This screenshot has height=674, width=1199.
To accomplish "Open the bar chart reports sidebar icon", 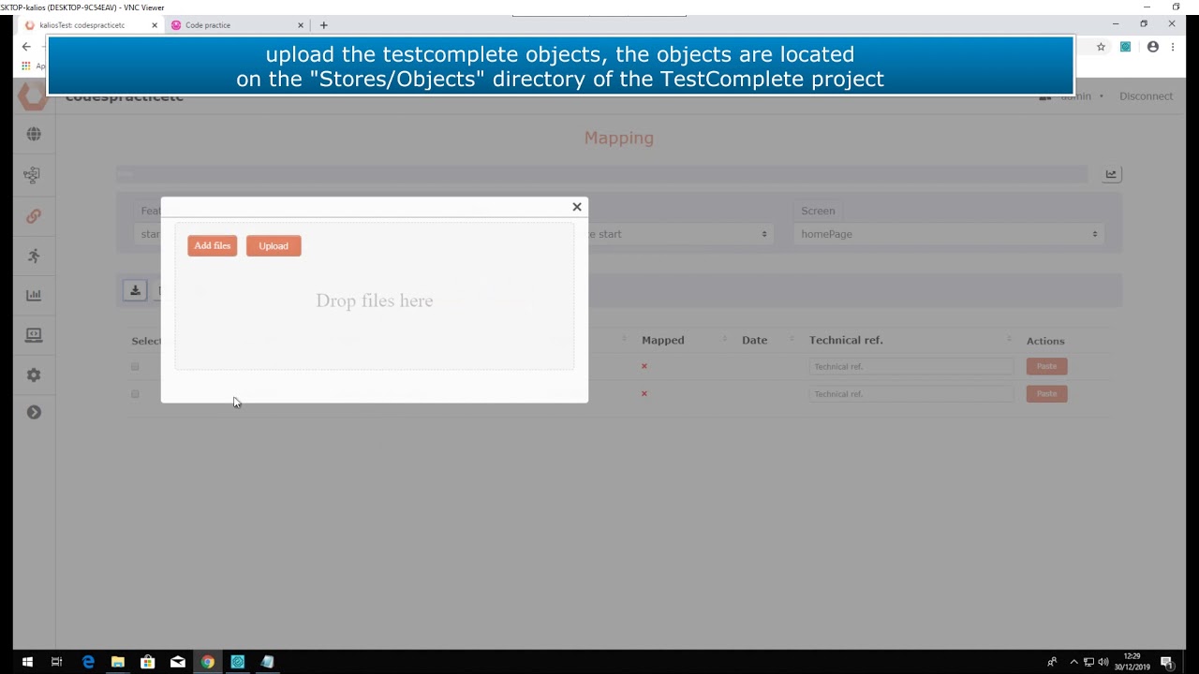I will 34,295.
